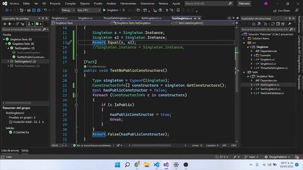Screen dimensions: 303x170
Task: Click the Live Share button
Action: coord(282,10)
